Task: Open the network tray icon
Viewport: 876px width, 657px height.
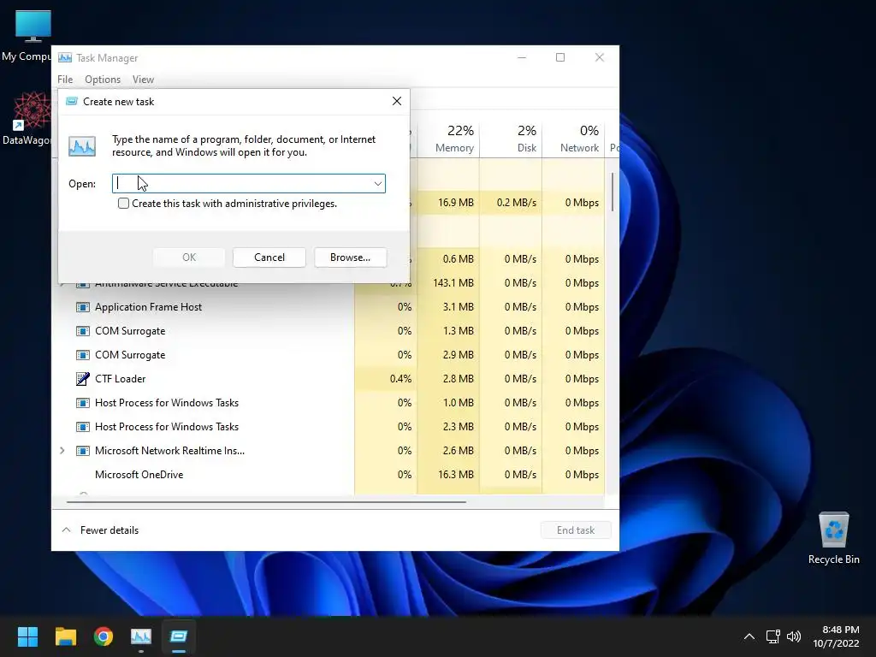Action: coord(772,636)
